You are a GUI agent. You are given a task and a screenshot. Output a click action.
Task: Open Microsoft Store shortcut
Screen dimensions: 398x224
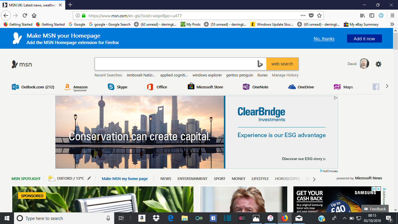(205, 87)
